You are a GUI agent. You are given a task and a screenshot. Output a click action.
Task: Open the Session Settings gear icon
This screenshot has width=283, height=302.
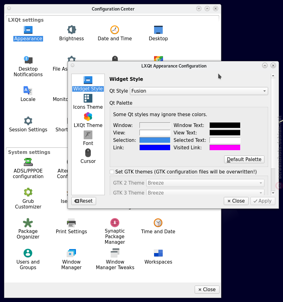pyautogui.click(x=28, y=121)
